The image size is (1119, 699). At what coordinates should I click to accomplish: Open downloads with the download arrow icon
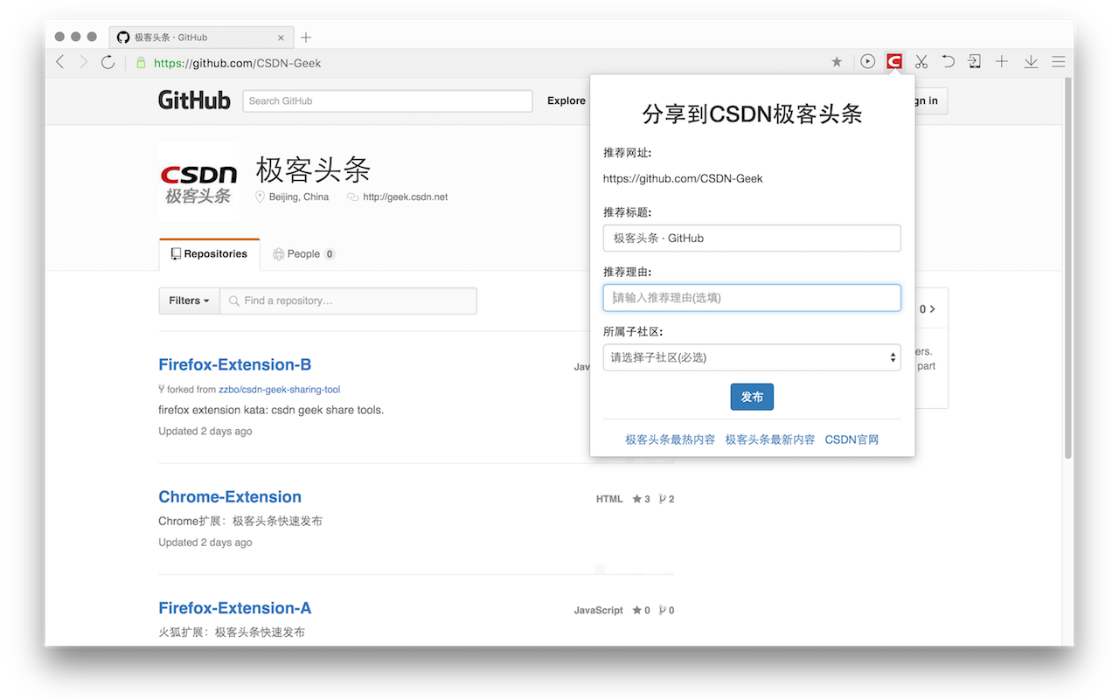pyautogui.click(x=1031, y=61)
